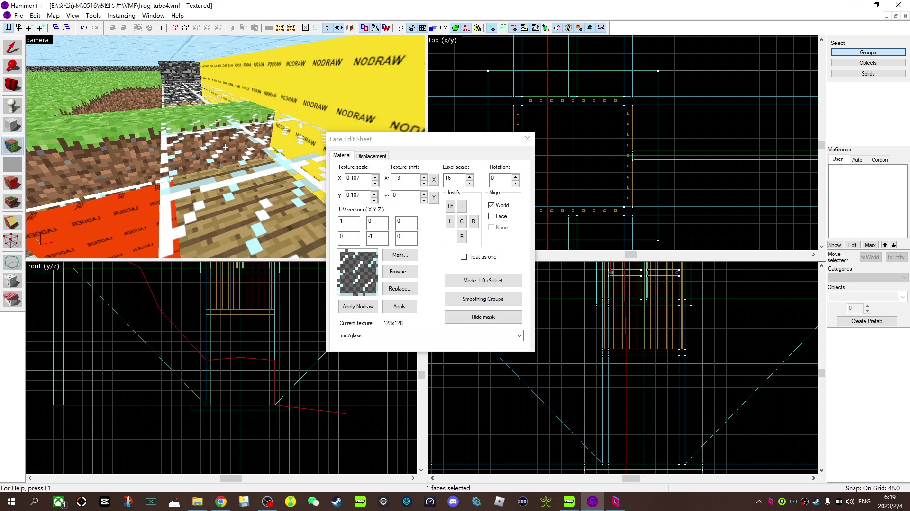Select the Toggle Texture Application tool
The image size is (910, 511).
coord(12,145)
